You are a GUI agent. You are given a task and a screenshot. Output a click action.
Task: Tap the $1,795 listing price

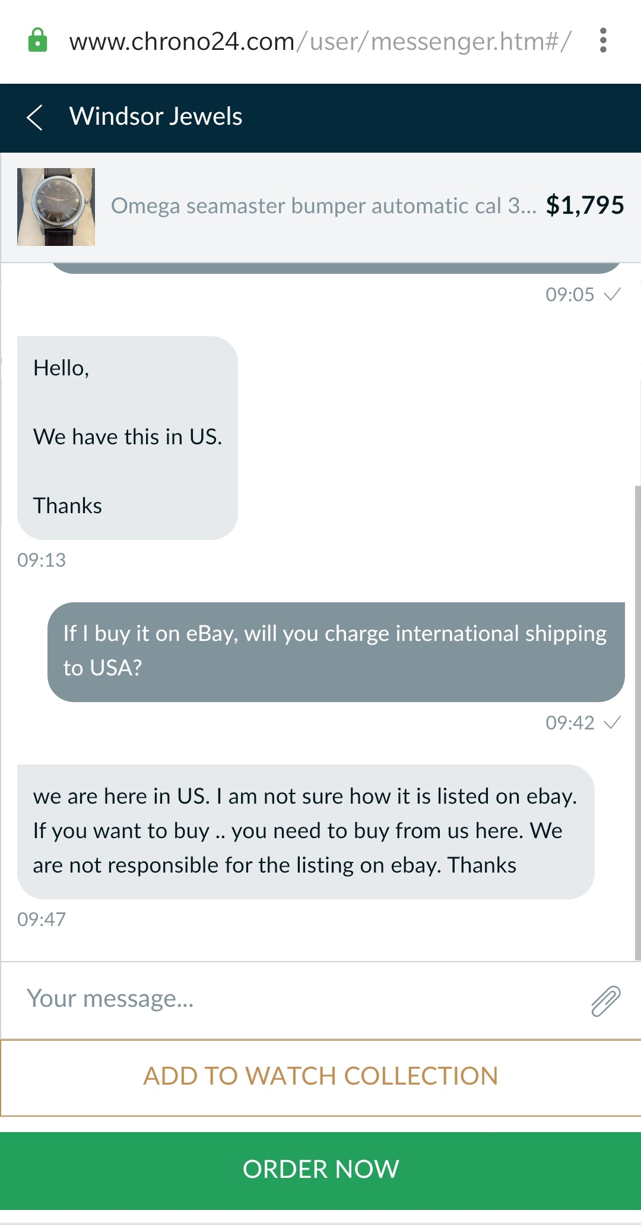point(585,206)
